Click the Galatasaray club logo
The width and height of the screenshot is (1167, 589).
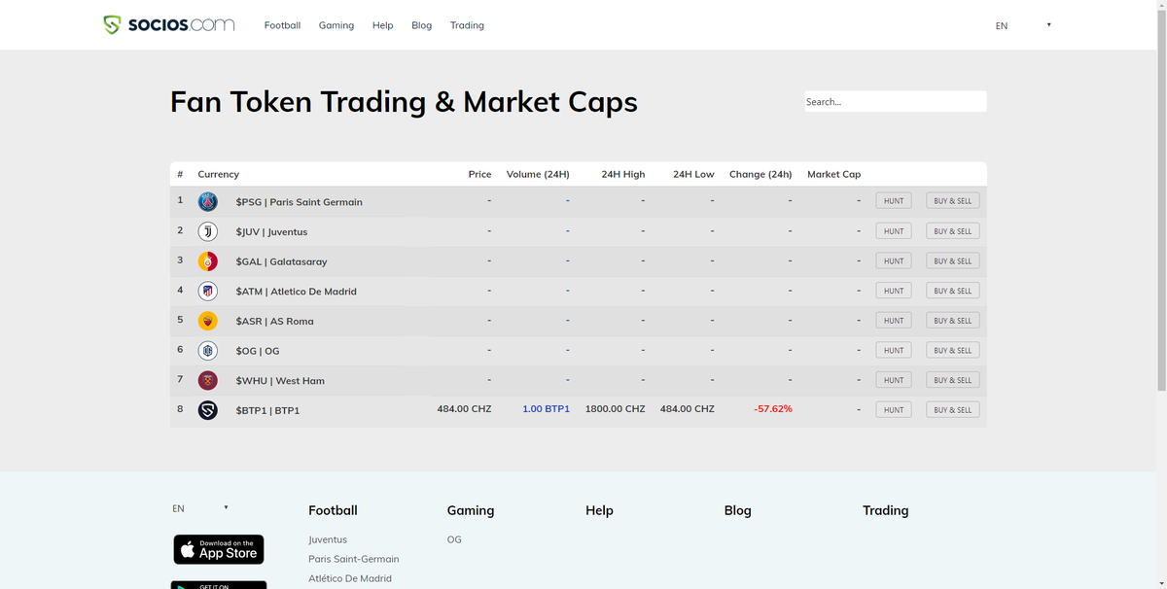click(208, 261)
